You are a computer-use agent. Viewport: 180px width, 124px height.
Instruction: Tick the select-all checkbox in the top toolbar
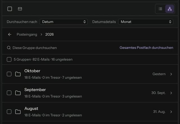click(10, 9)
